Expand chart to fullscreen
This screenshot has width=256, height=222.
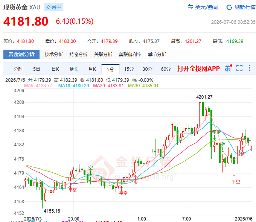click(239, 68)
